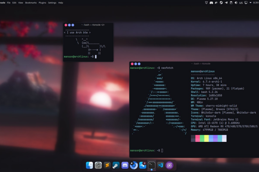The width and height of the screenshot is (259, 172).
Task: Click the Konsole <2> window title bar text
Action: coord(93,25)
